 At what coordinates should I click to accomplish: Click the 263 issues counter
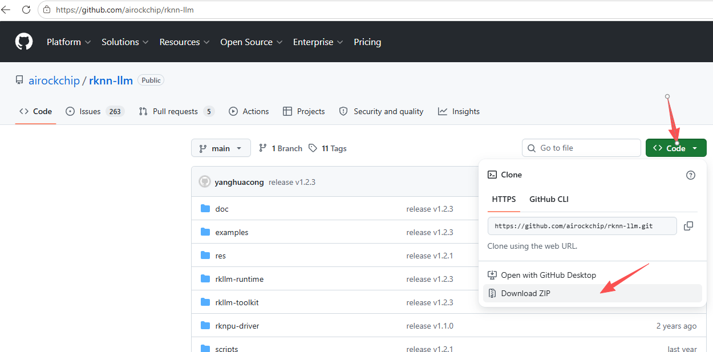(x=115, y=111)
